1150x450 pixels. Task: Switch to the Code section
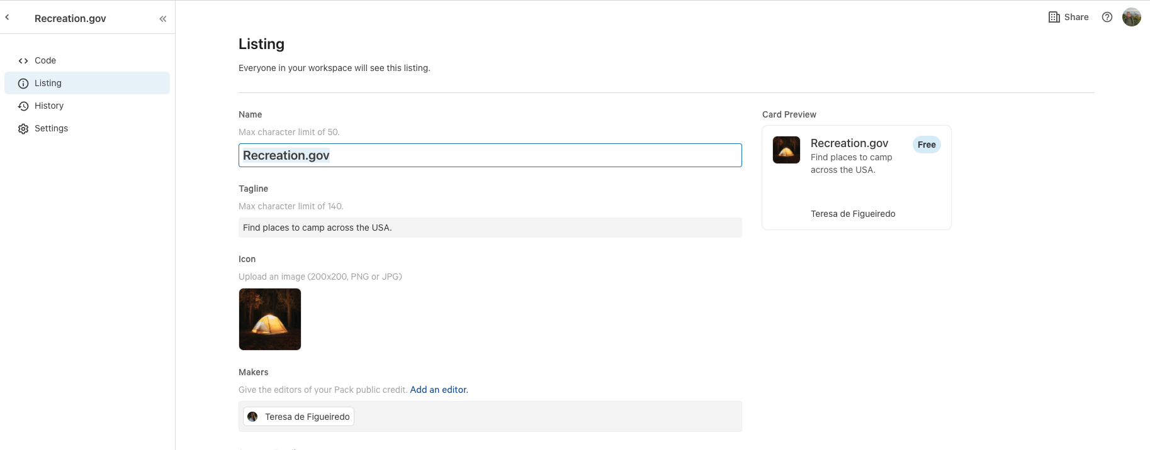coord(45,60)
